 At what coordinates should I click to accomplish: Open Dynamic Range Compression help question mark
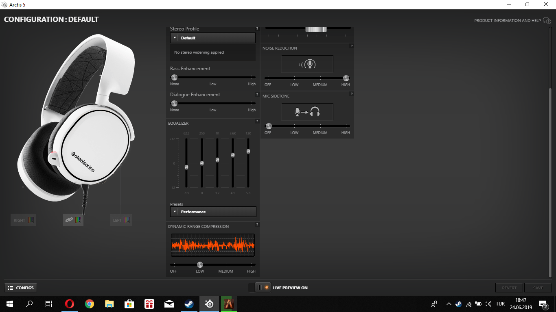[257, 224]
